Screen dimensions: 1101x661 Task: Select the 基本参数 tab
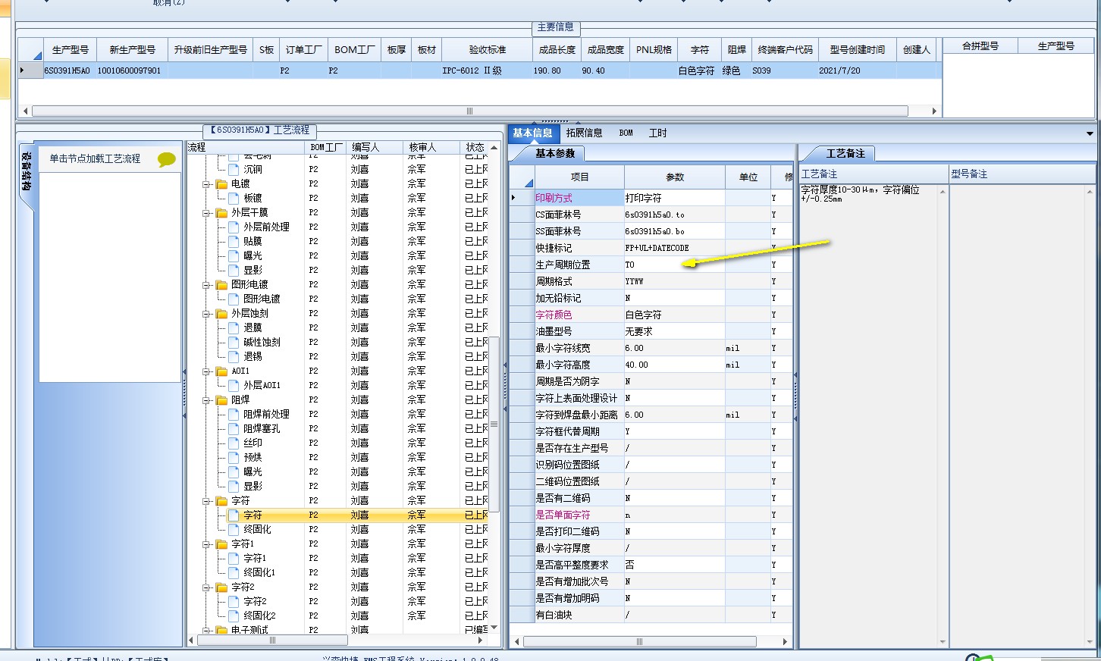556,153
